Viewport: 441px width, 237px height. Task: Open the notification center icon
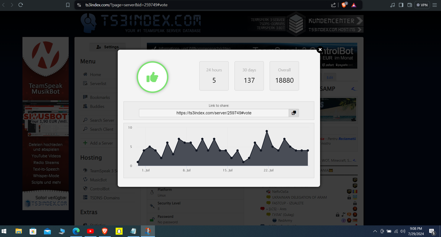coord(432,231)
